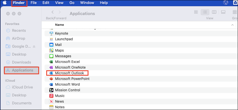This screenshot has width=238, height=110.
Task: Open the Apple menu
Action: coord(5,3)
